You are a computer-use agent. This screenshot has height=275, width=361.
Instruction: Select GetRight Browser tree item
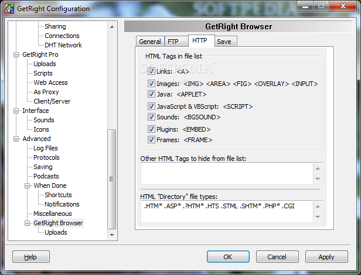click(58, 223)
